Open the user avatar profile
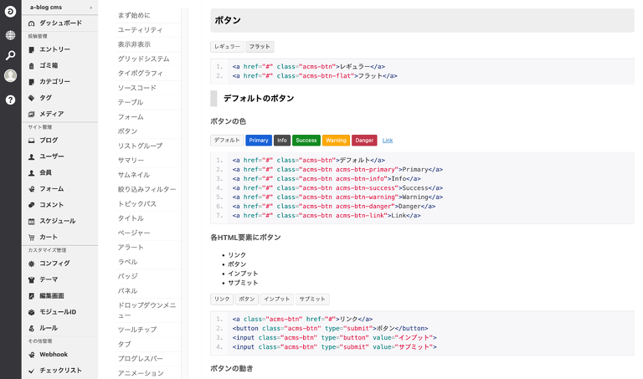The width and height of the screenshot is (643, 379). [x=10, y=76]
